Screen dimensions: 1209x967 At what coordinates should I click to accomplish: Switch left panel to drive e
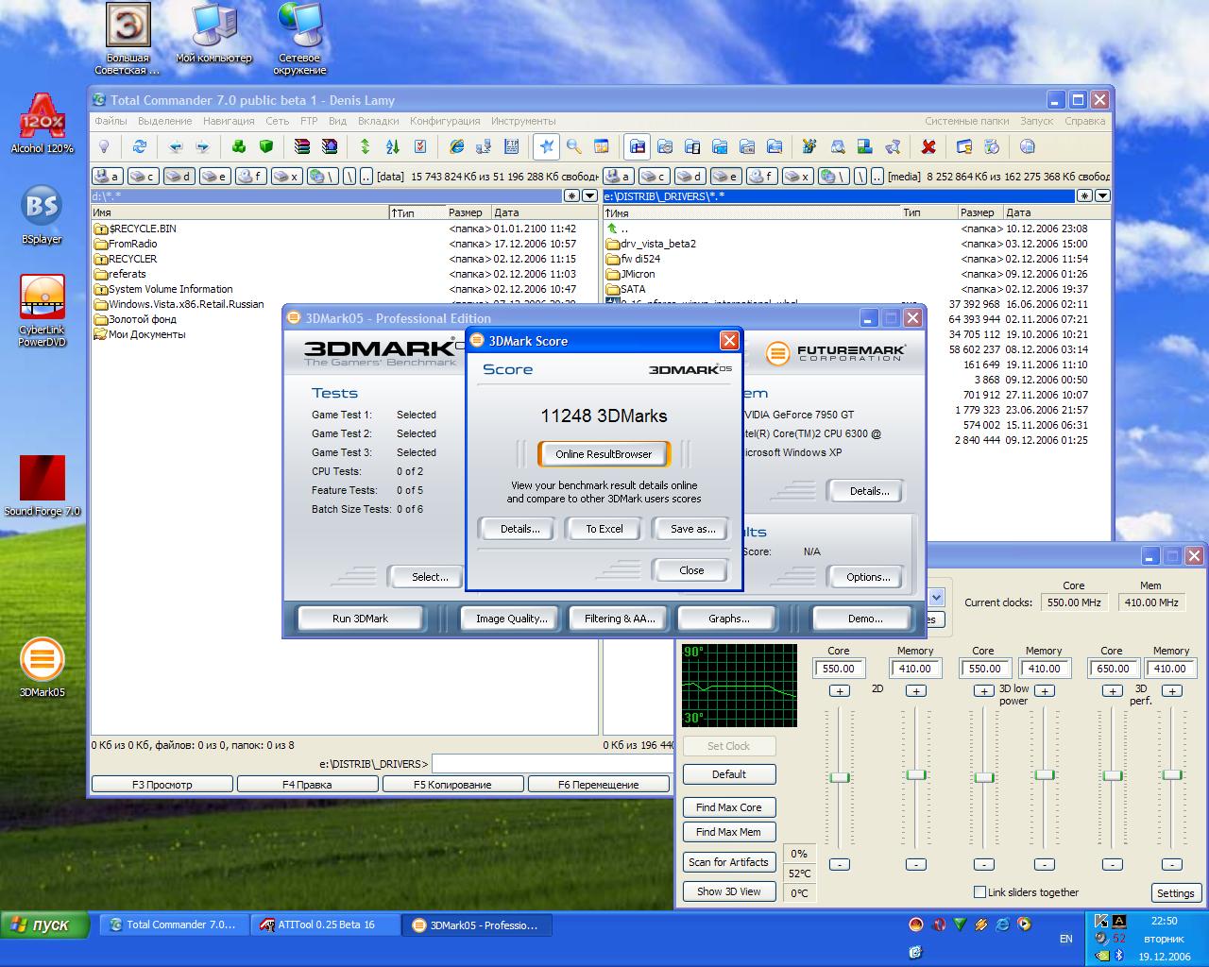(214, 176)
